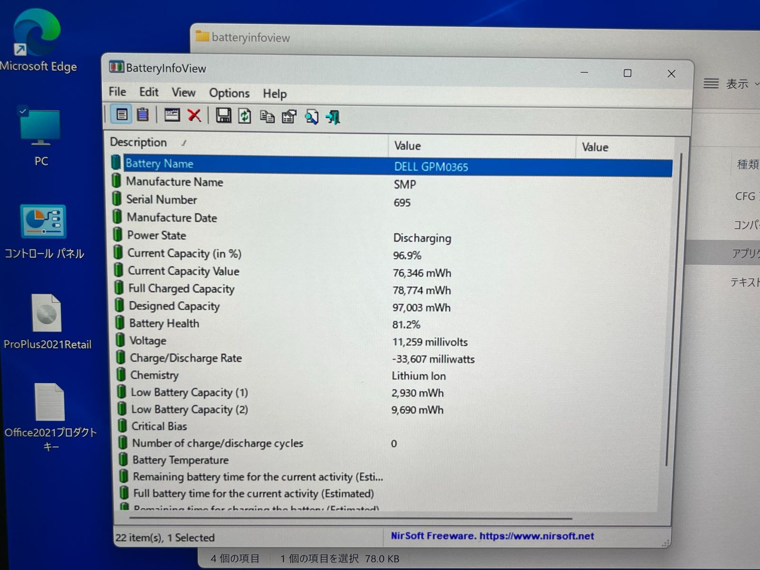Select the Number of charge/discharge cycles row
The image size is (760, 570).
click(x=392, y=443)
